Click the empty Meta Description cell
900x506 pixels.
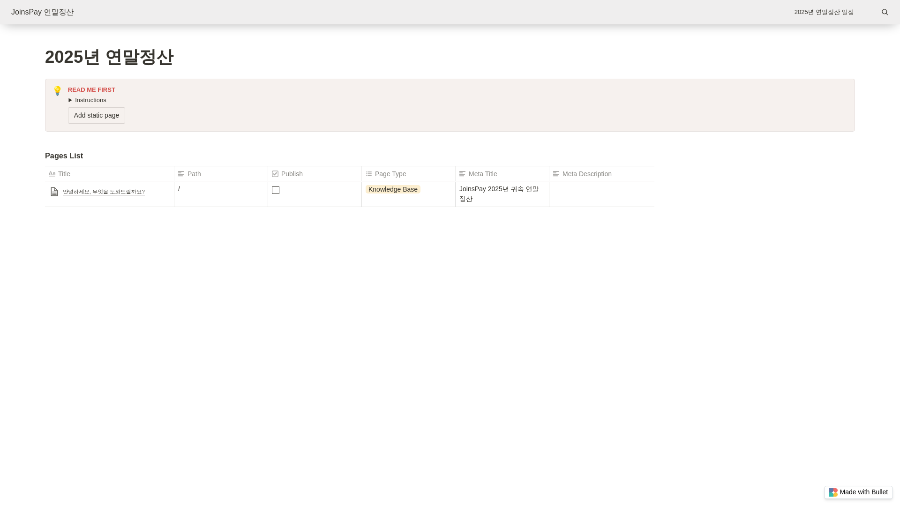click(x=602, y=194)
